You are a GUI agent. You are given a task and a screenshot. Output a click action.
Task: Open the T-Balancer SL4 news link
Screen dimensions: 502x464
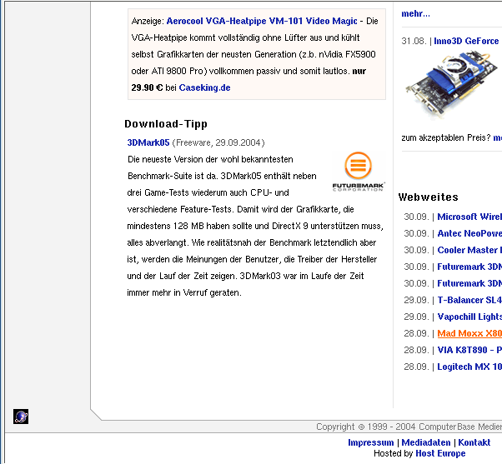click(x=469, y=300)
